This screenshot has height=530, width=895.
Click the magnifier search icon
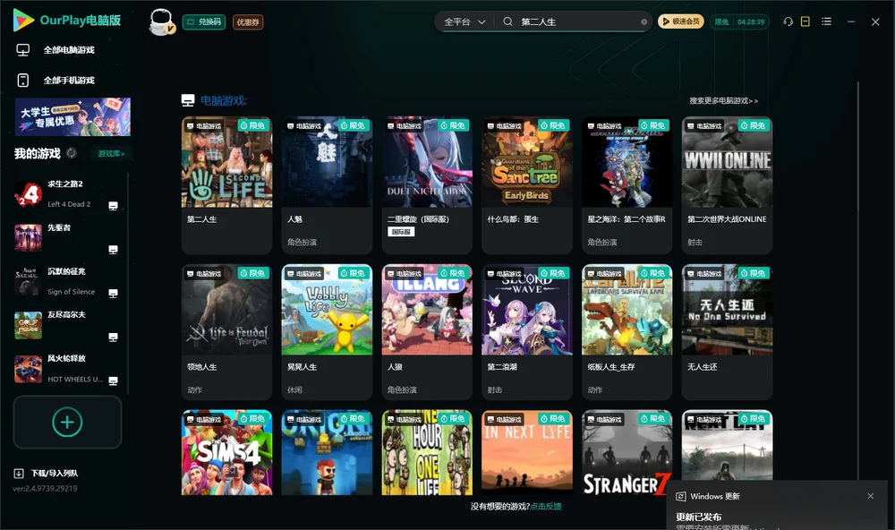[x=507, y=21]
